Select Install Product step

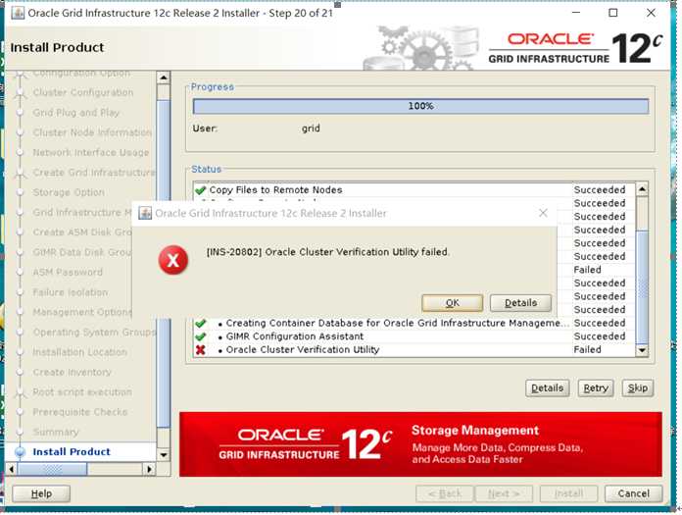point(72,452)
